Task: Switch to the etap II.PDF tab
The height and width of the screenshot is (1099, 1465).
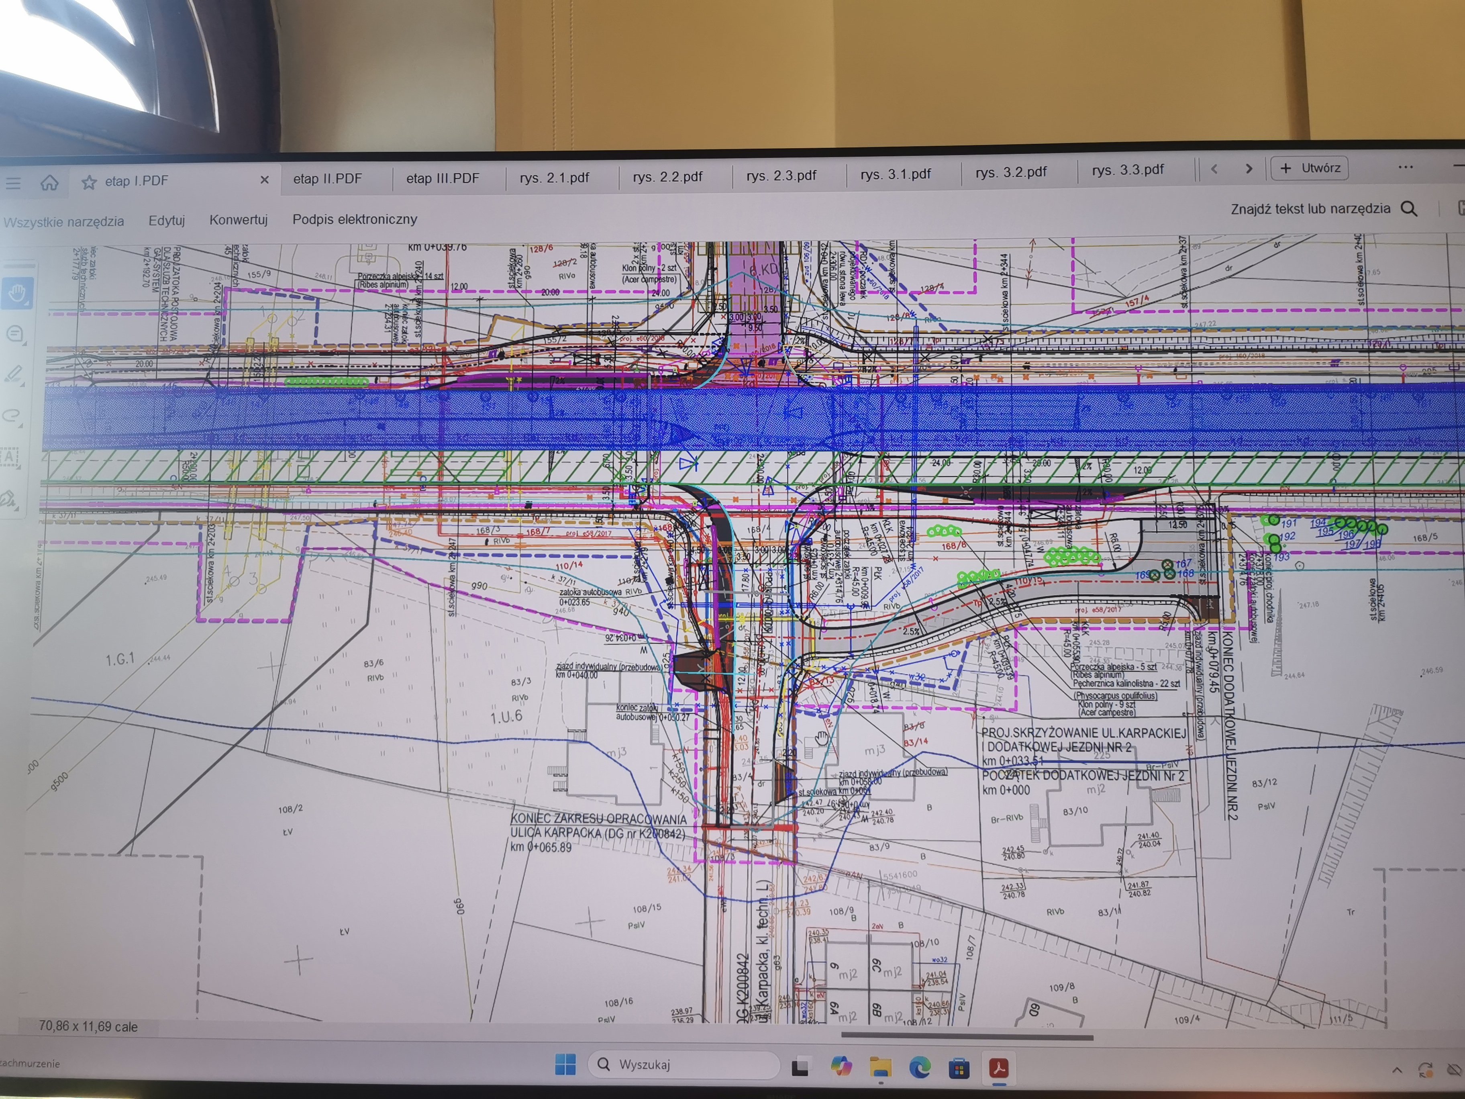Action: (x=327, y=179)
